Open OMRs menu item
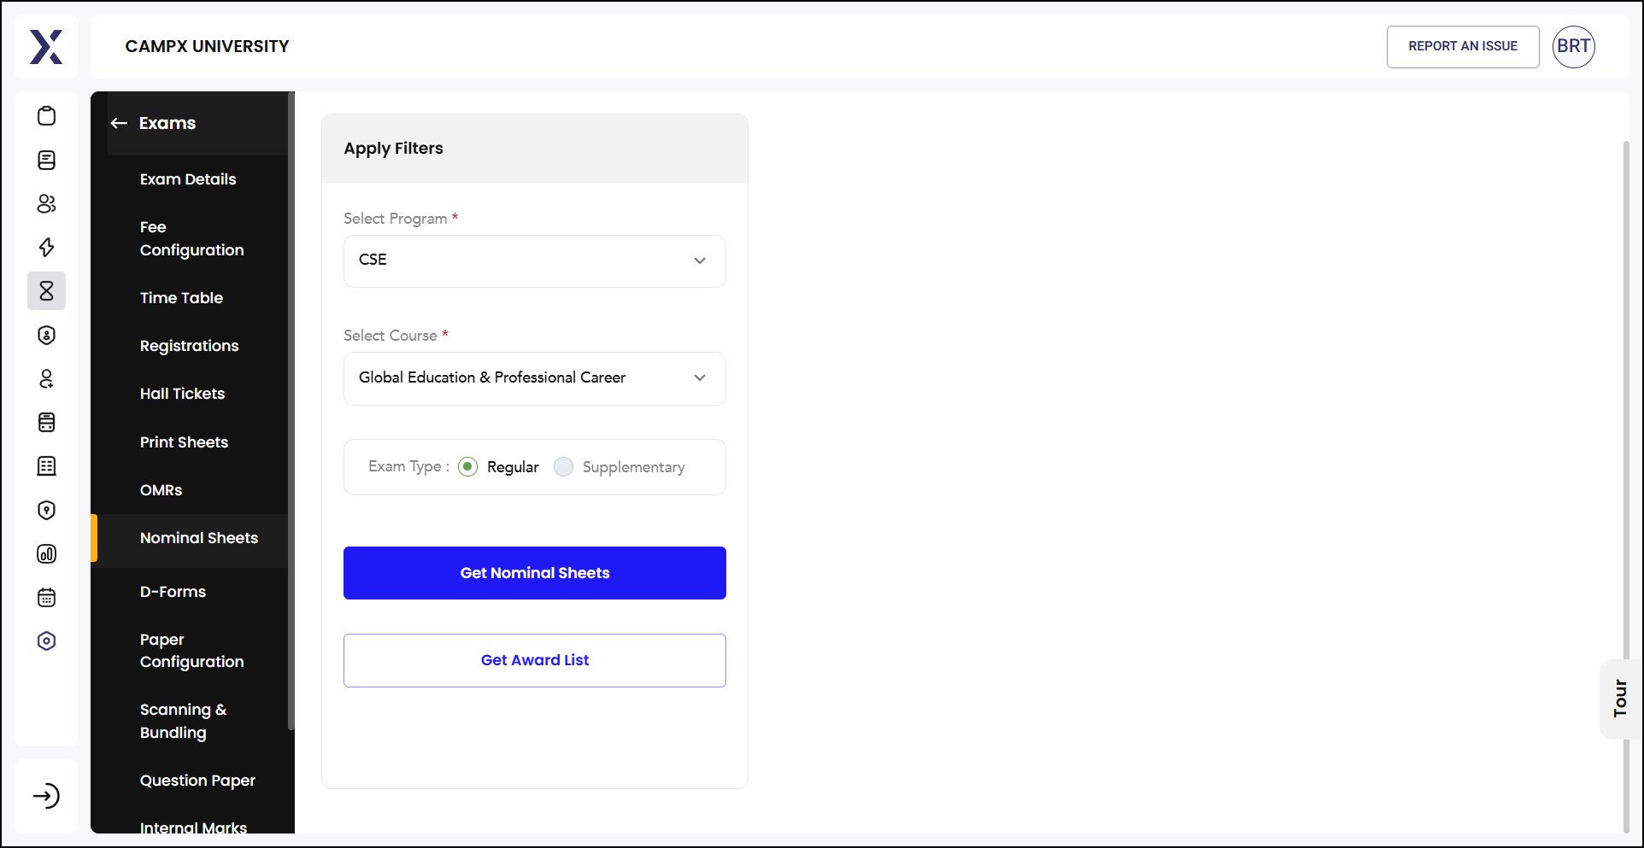Viewport: 1644px width, 848px height. pos(161,490)
